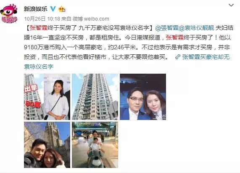The image size is (240, 173).
Task: Open the 张智霖买豪宅却无袁咏仪名字 article link
Action: [203, 57]
